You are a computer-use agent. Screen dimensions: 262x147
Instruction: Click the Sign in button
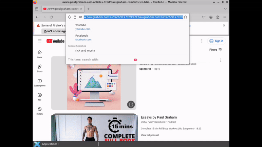click(x=216, y=41)
